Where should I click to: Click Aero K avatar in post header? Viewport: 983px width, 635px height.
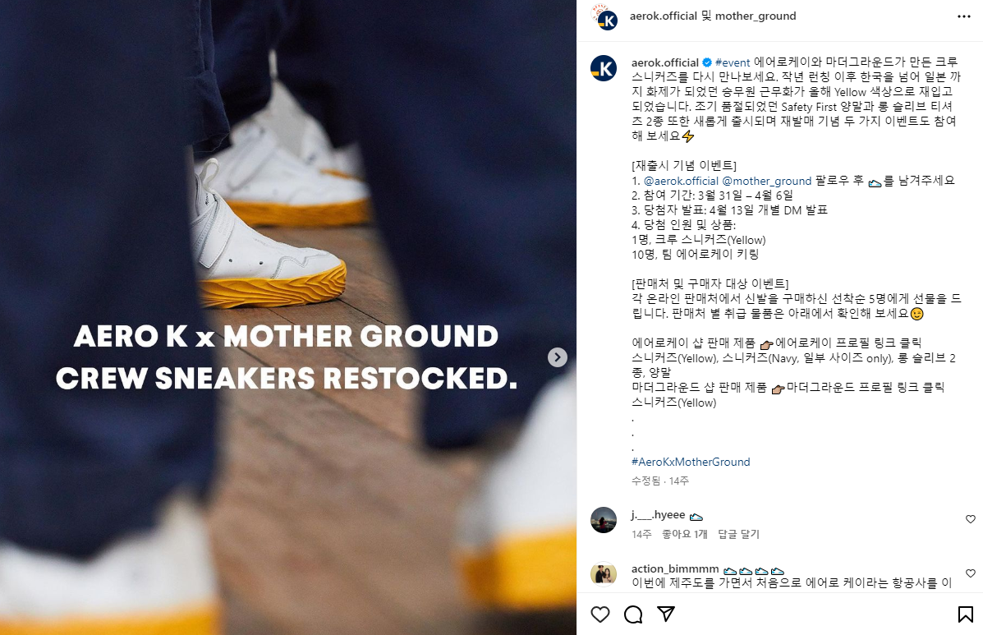click(604, 17)
